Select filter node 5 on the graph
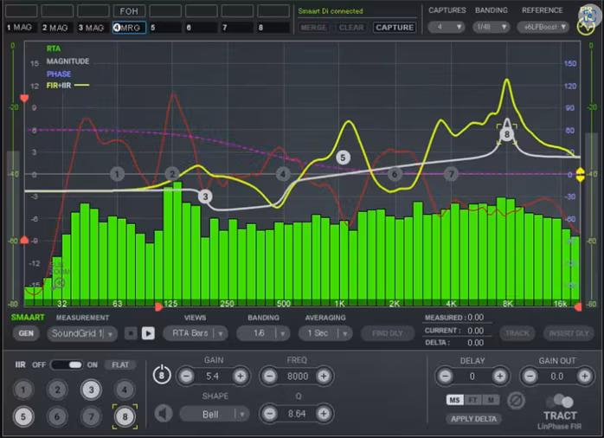 (x=343, y=158)
